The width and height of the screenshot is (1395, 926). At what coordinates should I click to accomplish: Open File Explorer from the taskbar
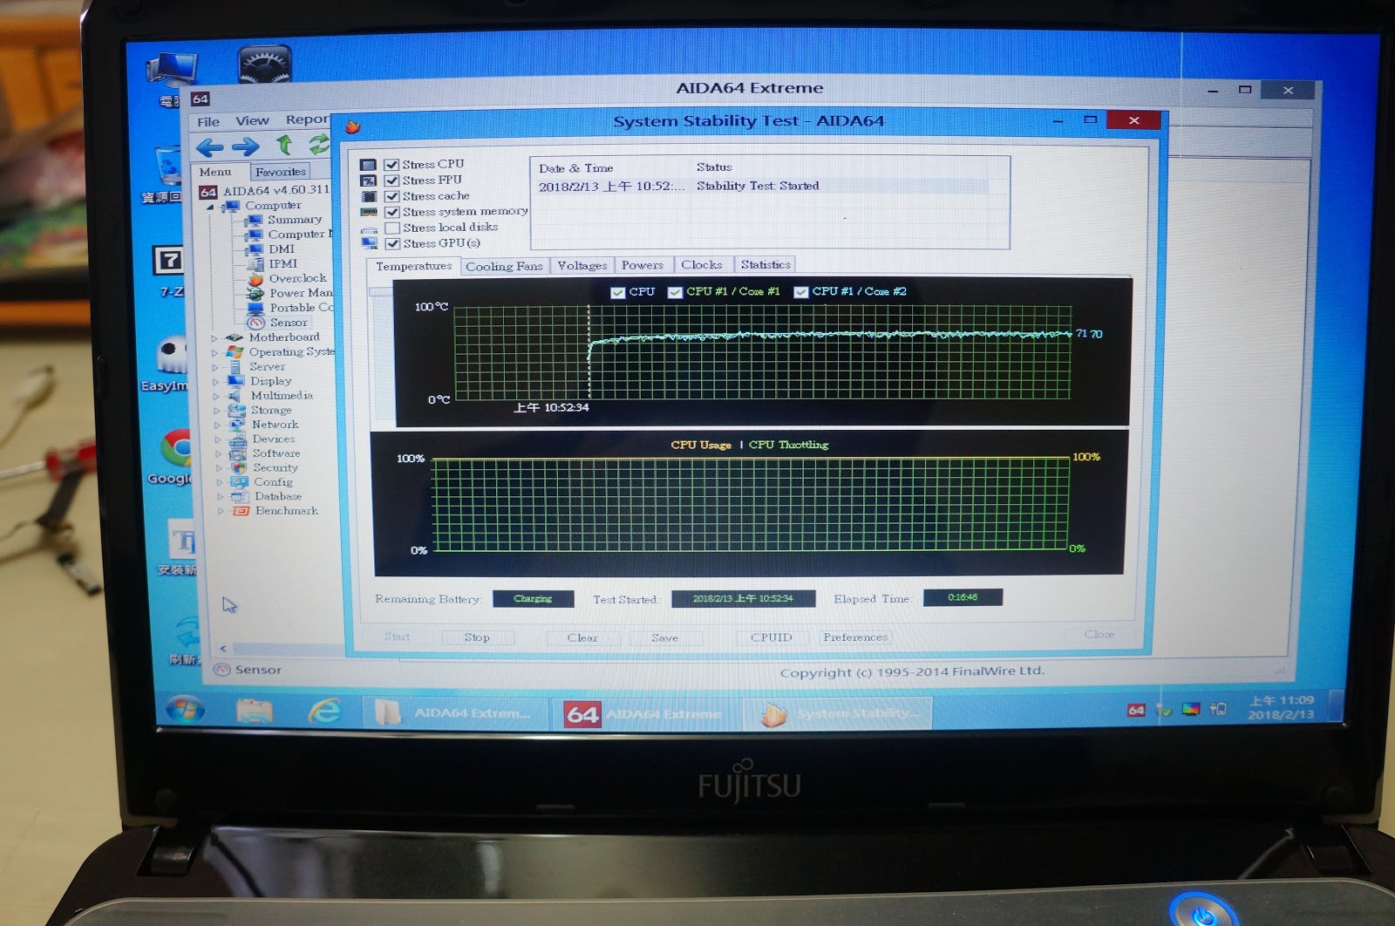255,711
